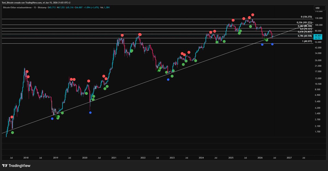Click the 17.000 price axis label
This screenshot has width=328, height=171.
[x=318, y=72]
